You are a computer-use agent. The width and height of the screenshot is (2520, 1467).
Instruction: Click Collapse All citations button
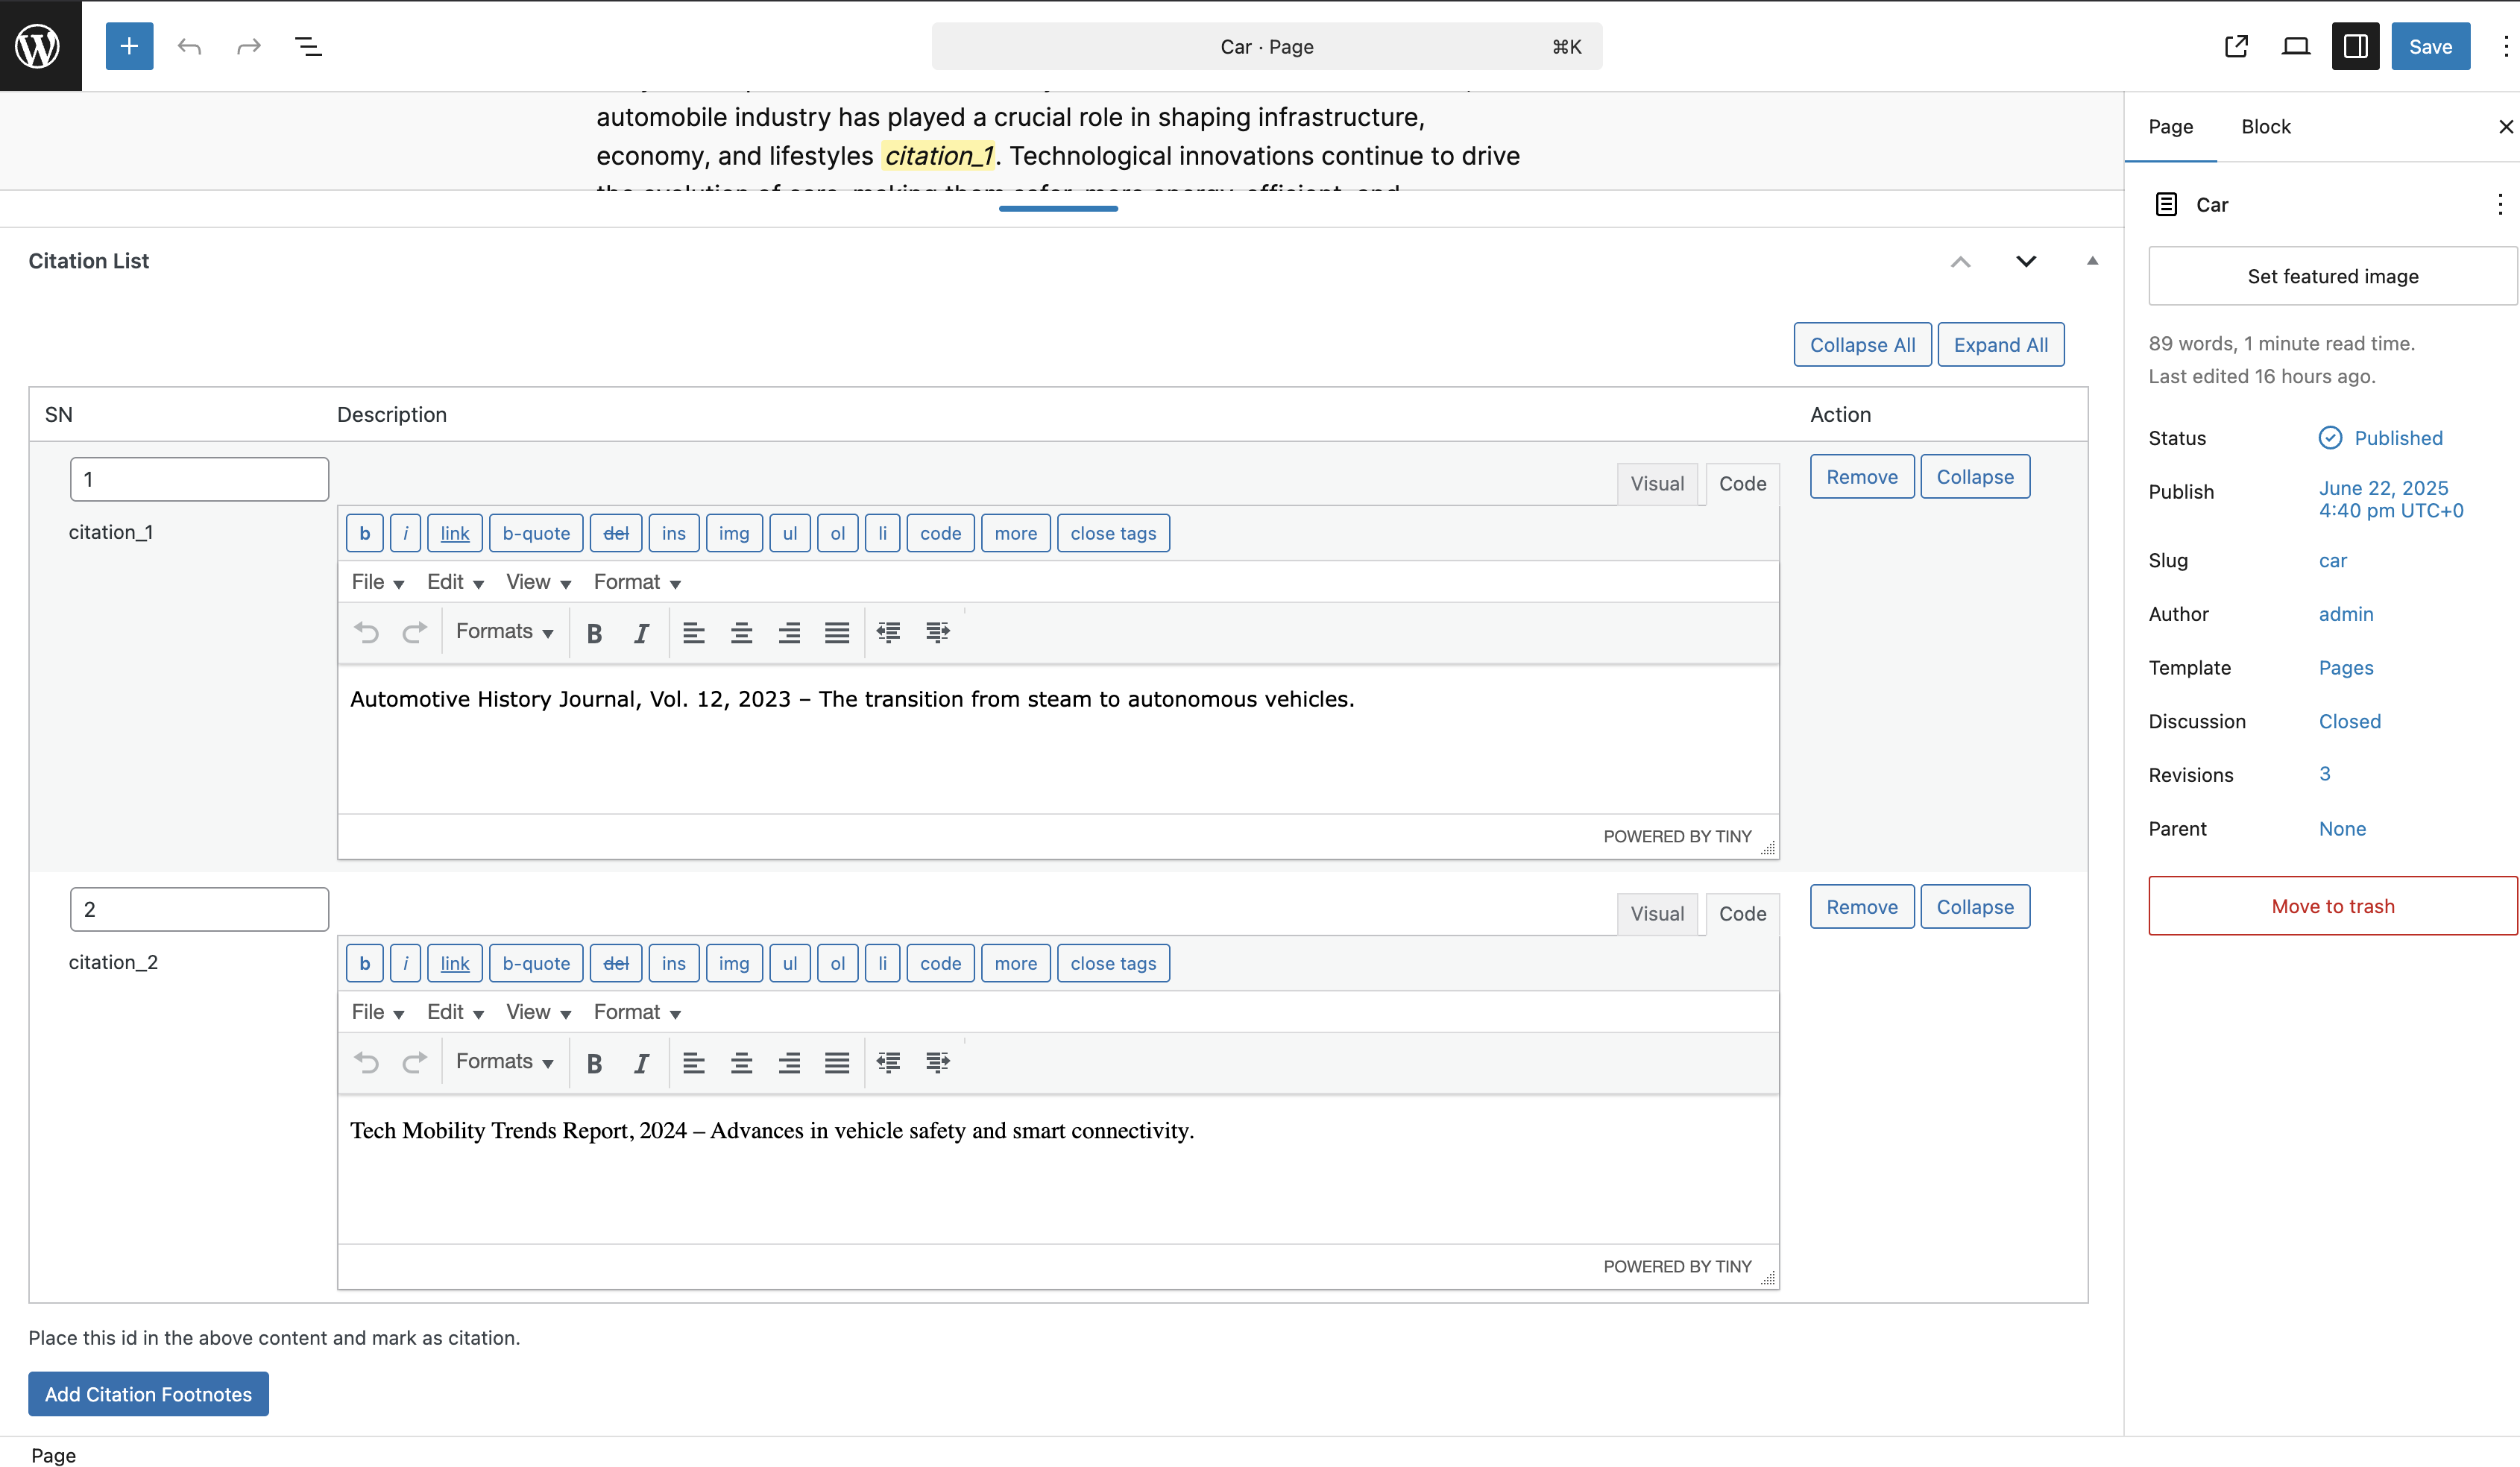click(1862, 345)
